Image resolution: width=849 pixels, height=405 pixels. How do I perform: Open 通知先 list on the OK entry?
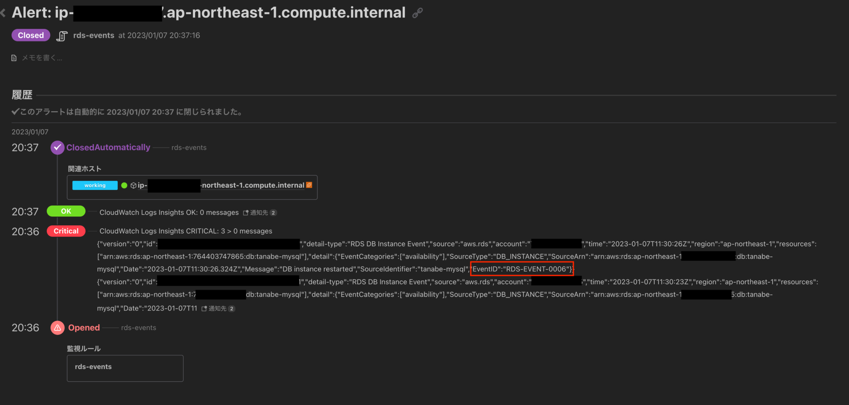click(260, 213)
